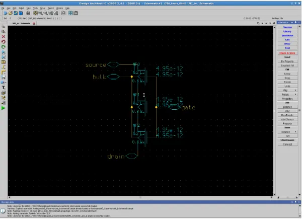Select the T text tool icon
The image size is (304, 220).
pos(4,88)
